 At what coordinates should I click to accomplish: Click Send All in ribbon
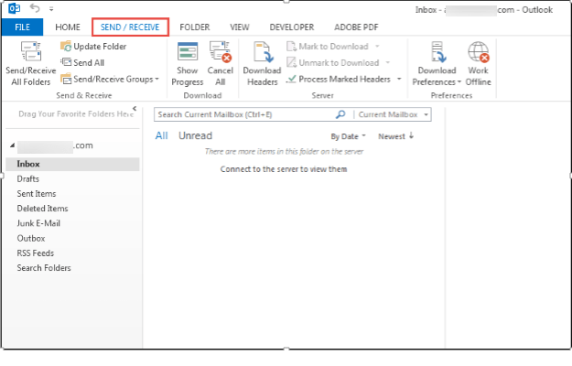click(x=82, y=63)
